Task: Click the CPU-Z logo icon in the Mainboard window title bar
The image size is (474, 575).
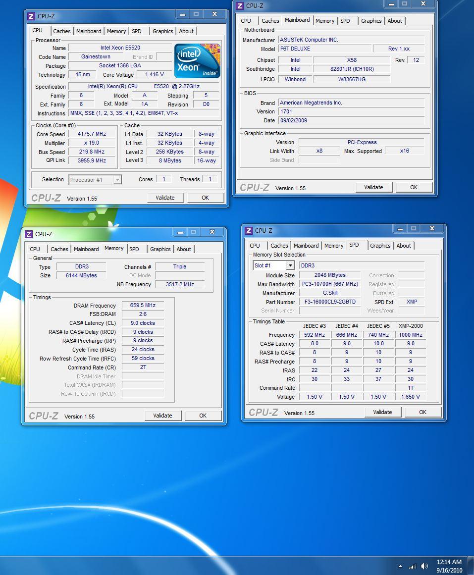Action: pos(240,6)
